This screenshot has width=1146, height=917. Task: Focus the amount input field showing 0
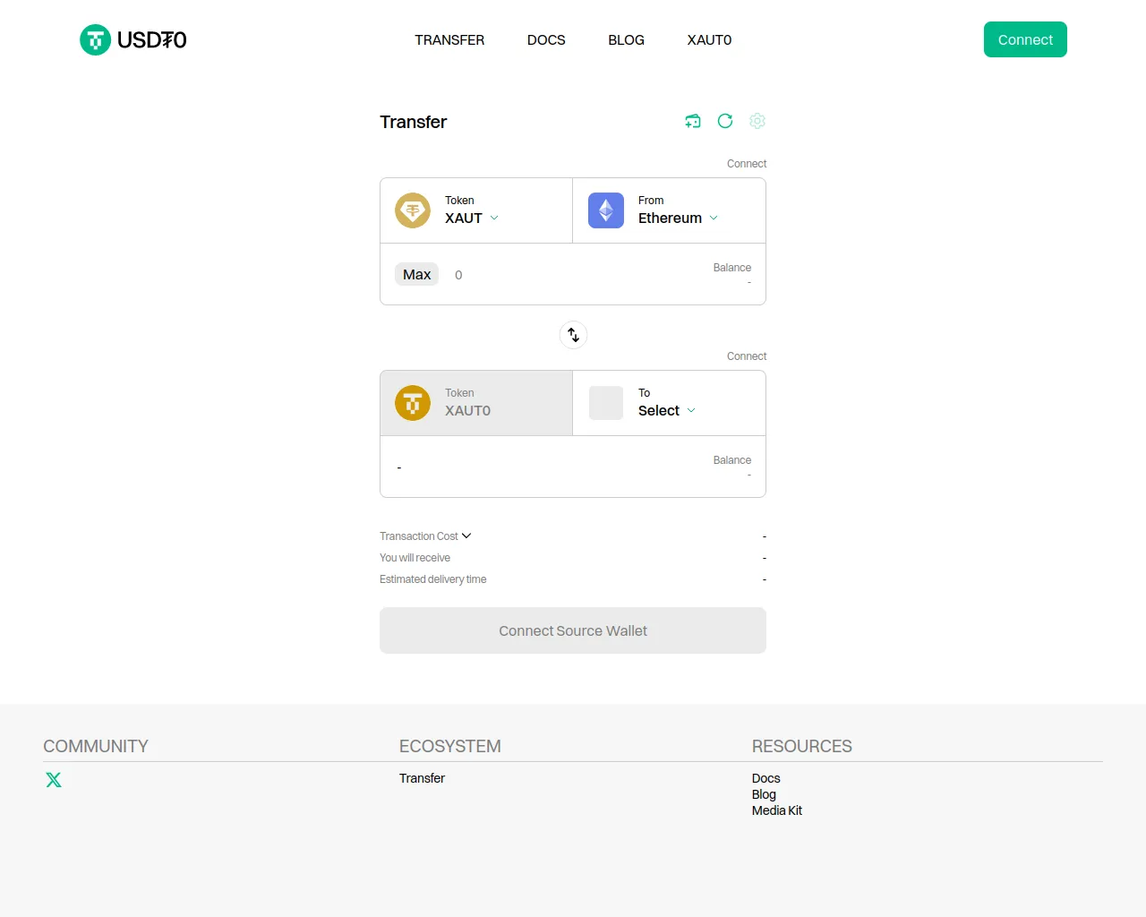[x=573, y=275]
